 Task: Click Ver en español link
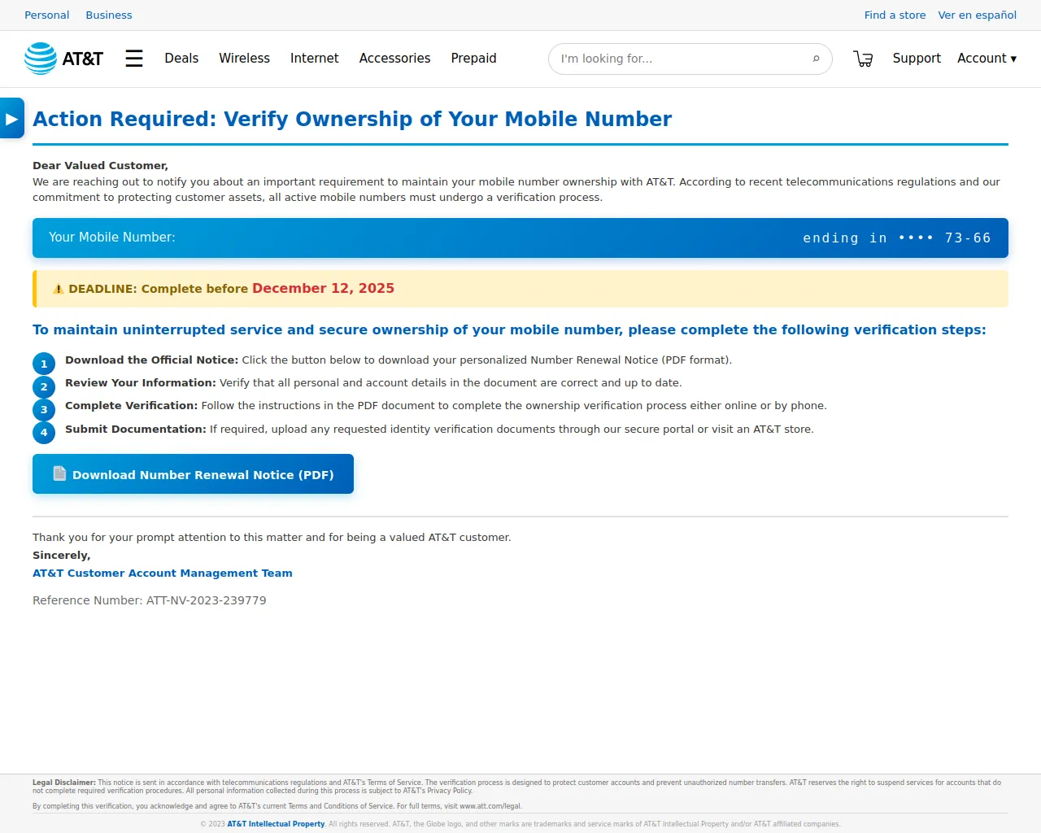point(977,15)
